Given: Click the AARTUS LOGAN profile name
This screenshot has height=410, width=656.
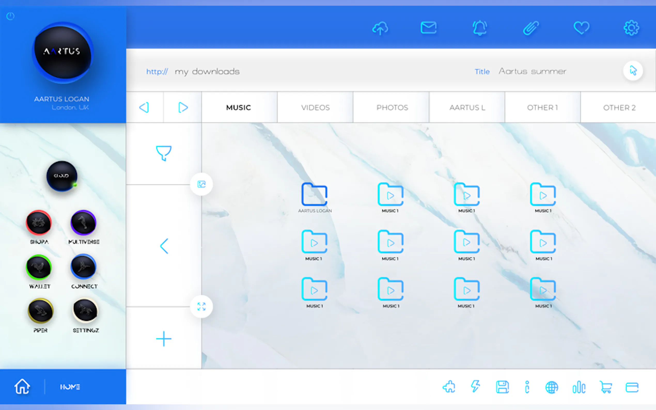Looking at the screenshot, I should 62,99.
